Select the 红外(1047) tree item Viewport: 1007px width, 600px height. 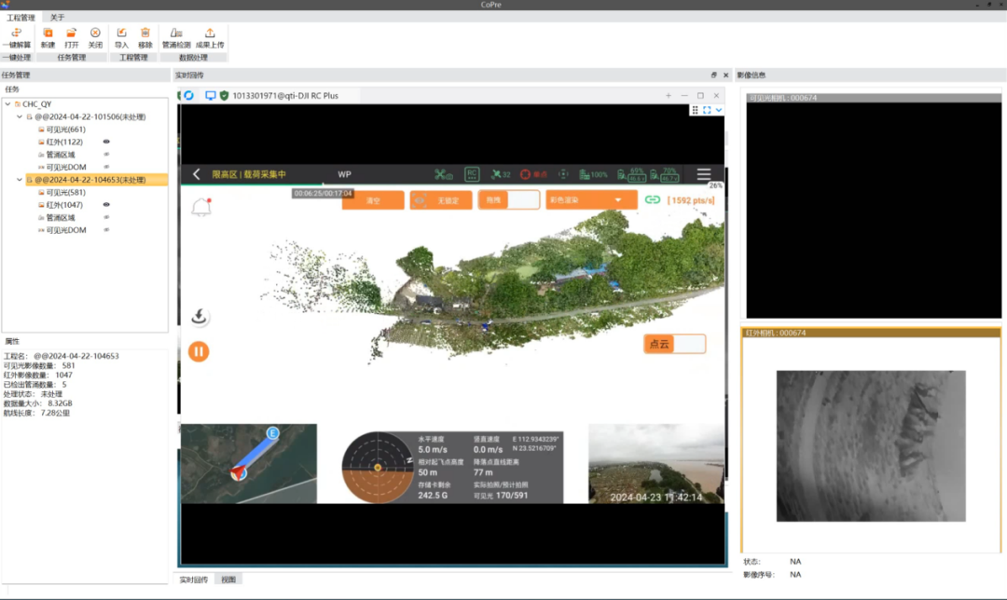[x=63, y=205]
